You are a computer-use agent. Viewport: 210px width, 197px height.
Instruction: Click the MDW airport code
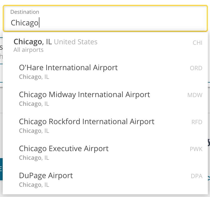(195, 95)
